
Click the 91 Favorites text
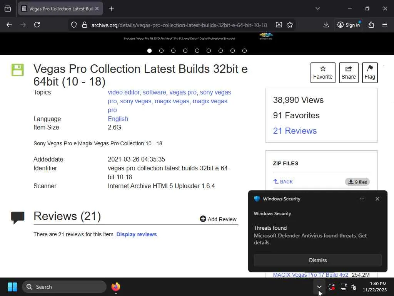[296, 116]
